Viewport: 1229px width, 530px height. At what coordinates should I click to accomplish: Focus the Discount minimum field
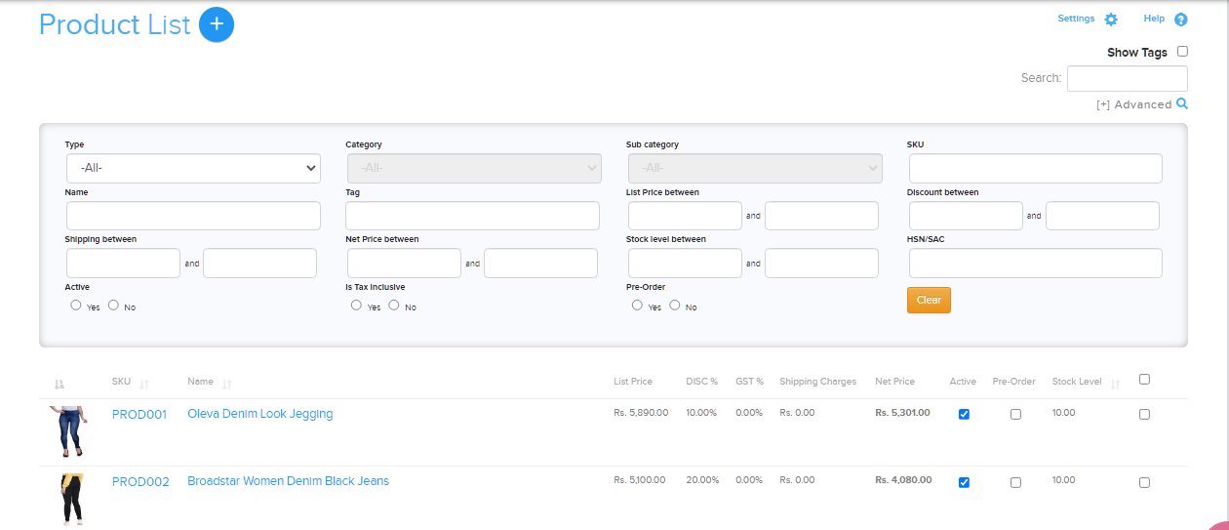966,216
